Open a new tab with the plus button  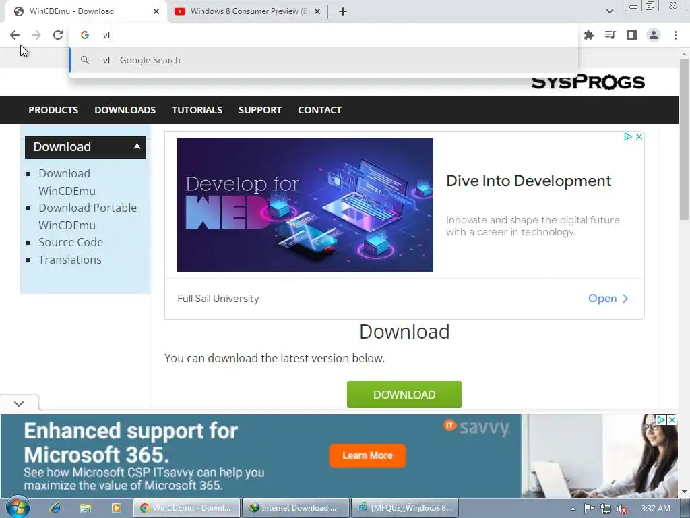coord(343,11)
